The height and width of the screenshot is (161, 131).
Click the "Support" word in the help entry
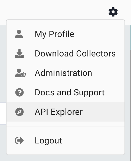89,93
